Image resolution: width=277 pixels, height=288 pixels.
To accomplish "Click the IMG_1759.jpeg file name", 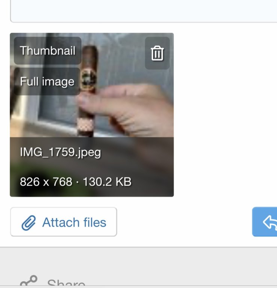I will coord(60,152).
